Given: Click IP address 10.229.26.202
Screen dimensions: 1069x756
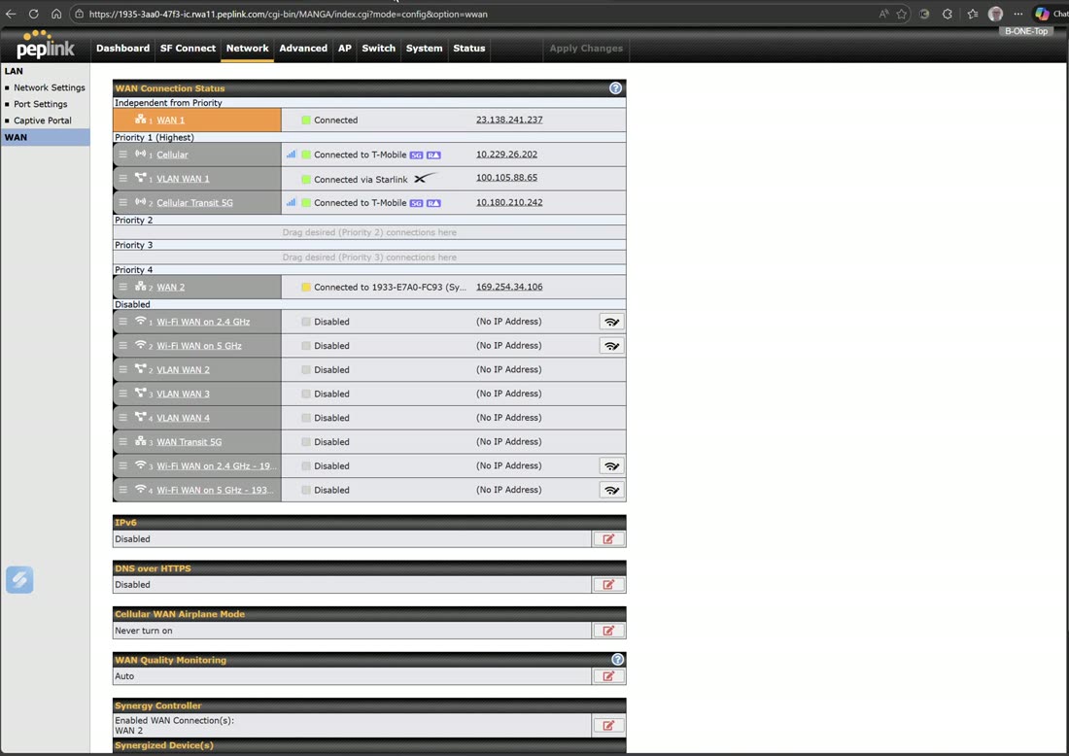Looking at the screenshot, I should [506, 155].
